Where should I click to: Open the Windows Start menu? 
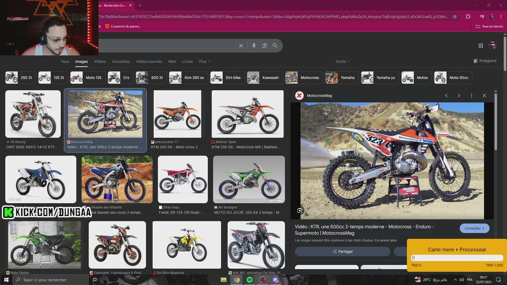click(x=6, y=280)
